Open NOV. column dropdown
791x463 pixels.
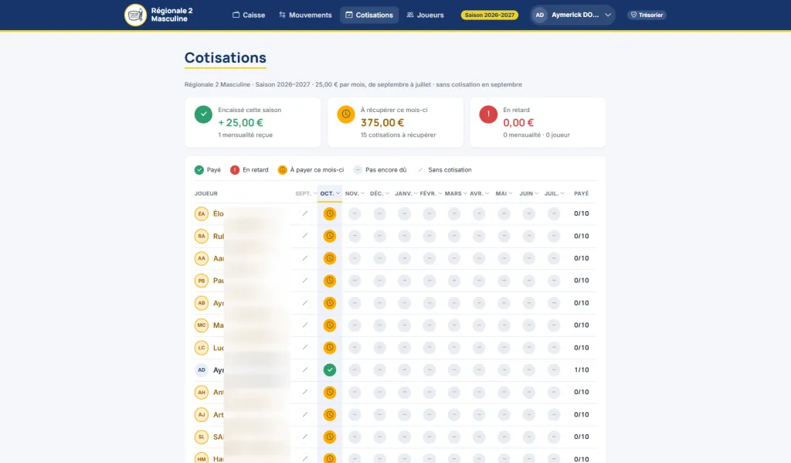[355, 193]
